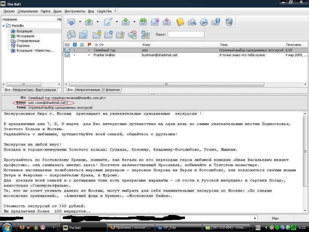Viewport: 309px width, 232px height.
Task: Click the document with clock icon
Action: [83, 34]
